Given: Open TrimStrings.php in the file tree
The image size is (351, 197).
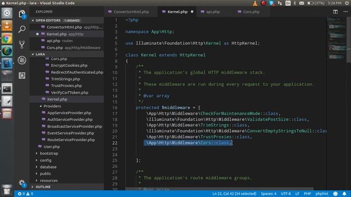Looking at the screenshot, I should [x=67, y=79].
